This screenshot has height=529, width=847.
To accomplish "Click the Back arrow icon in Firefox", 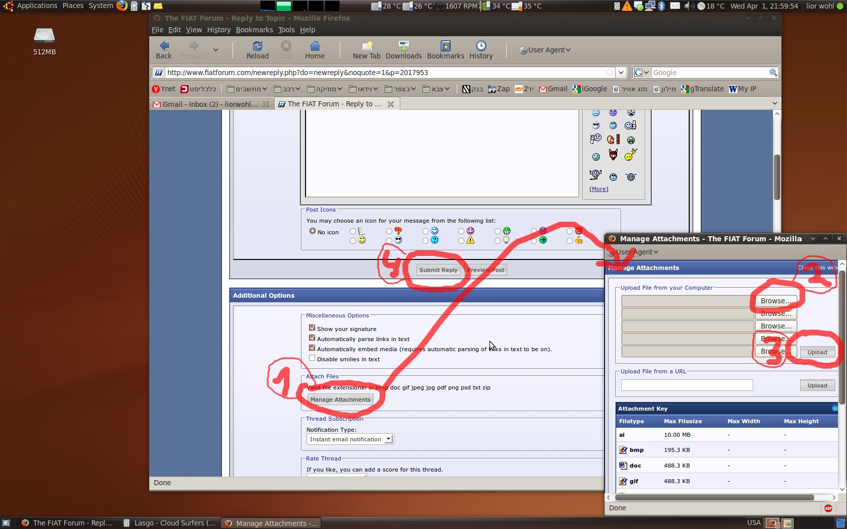I will (164, 46).
